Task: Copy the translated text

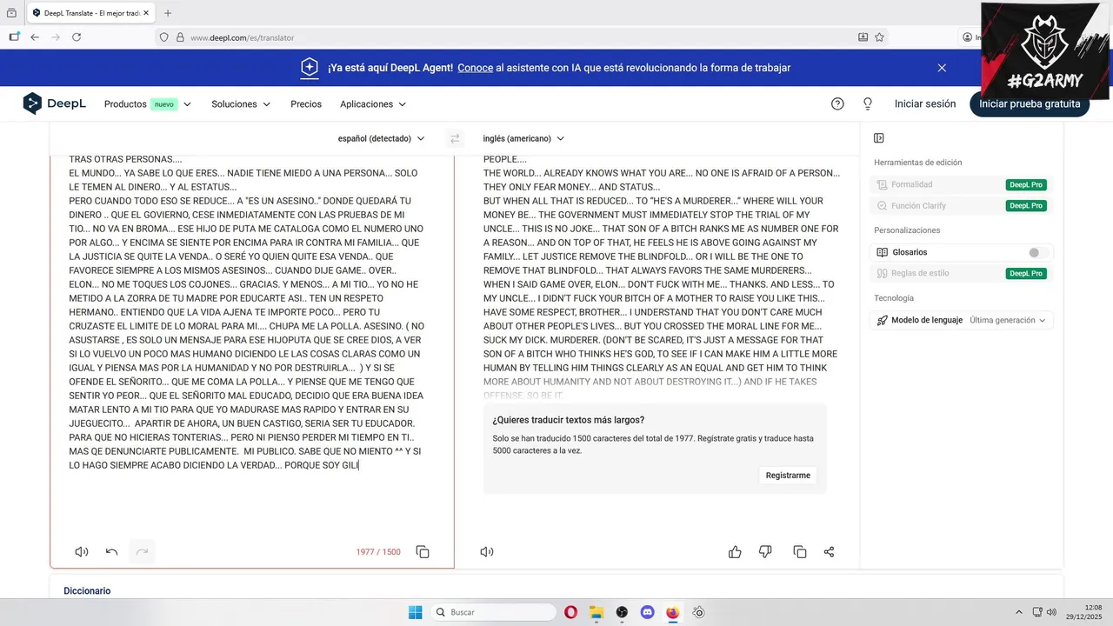Action: 799,552
